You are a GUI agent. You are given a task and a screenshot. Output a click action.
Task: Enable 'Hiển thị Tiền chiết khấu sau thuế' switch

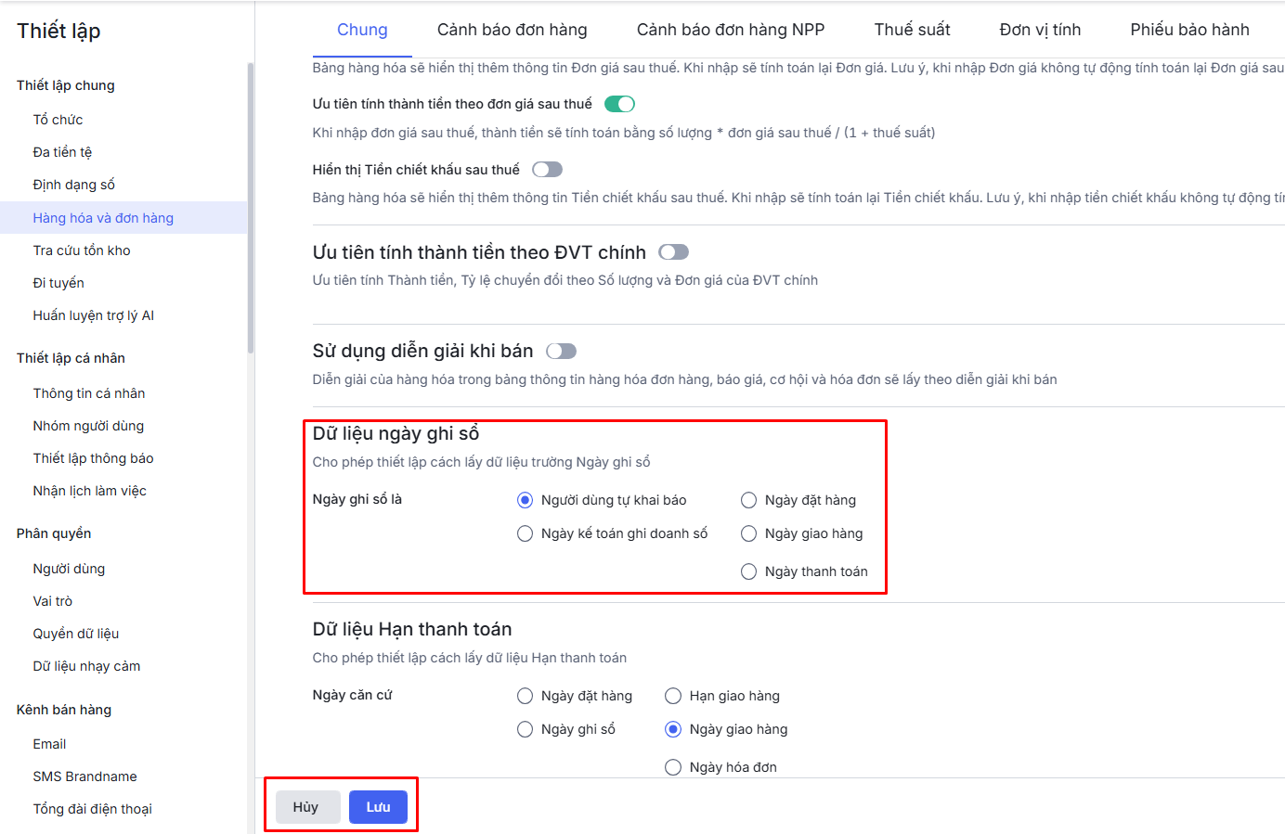point(547,170)
